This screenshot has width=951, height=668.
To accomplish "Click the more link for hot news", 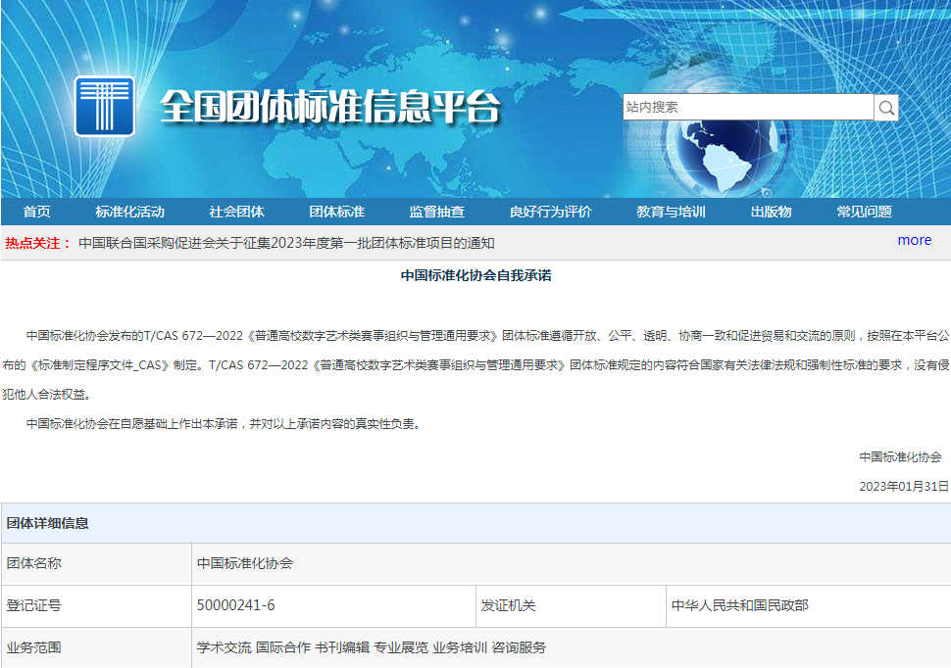I will point(914,240).
